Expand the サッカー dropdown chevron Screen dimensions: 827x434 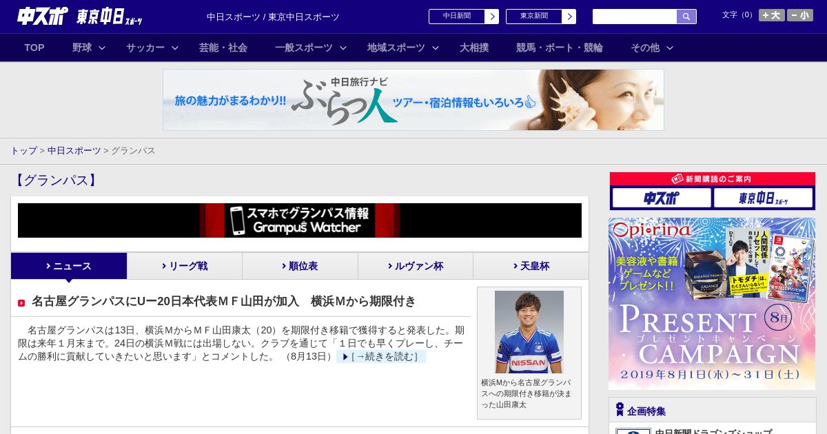175,48
